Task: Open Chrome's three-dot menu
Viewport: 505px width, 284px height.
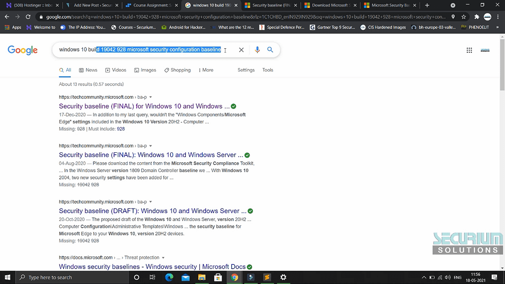Action: [x=498, y=17]
